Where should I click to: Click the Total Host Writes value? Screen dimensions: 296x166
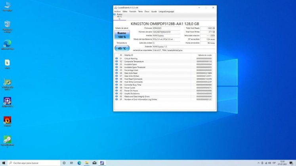point(208,32)
